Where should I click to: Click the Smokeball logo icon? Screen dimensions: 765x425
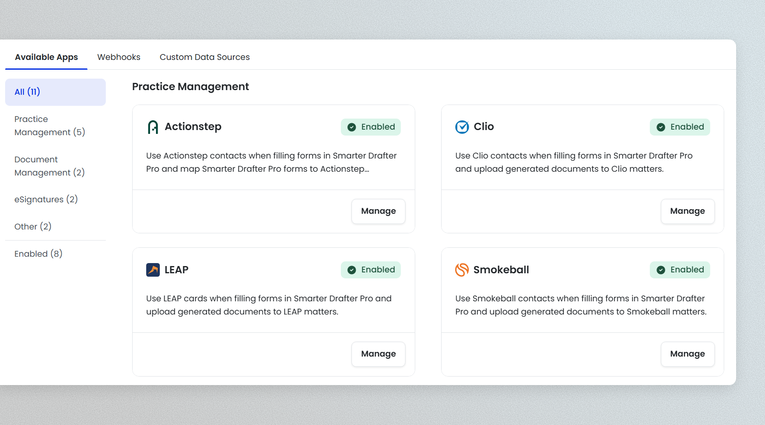click(x=462, y=270)
